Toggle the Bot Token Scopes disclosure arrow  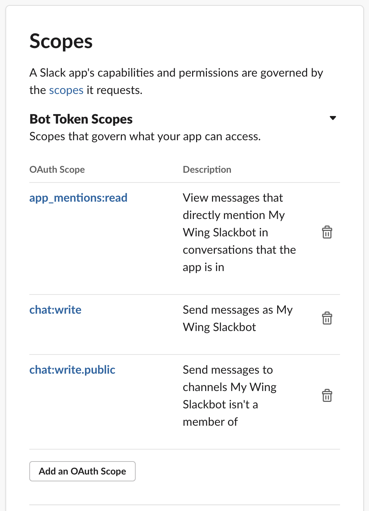[333, 118]
